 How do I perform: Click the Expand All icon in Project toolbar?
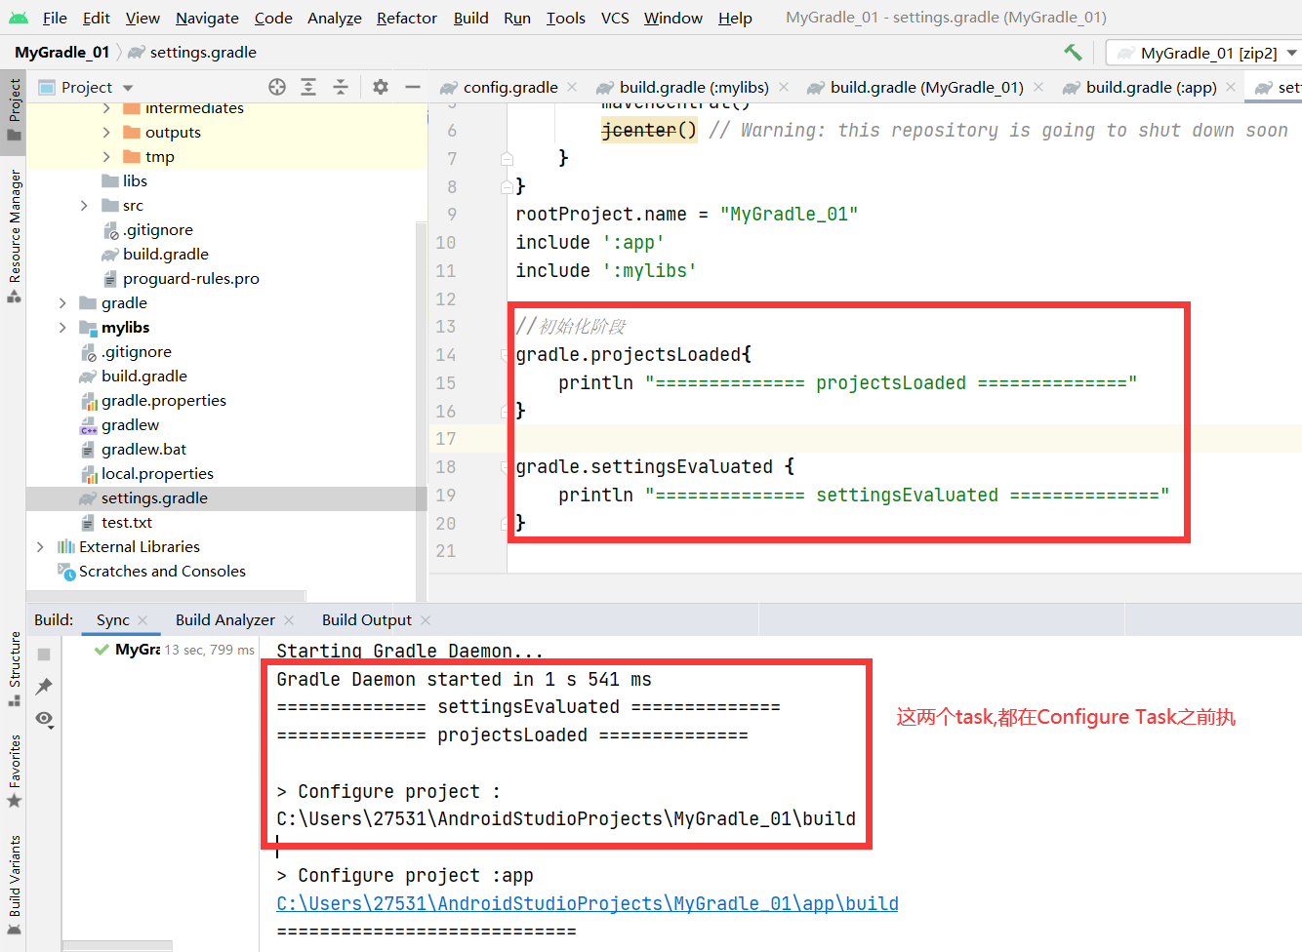pos(308,87)
